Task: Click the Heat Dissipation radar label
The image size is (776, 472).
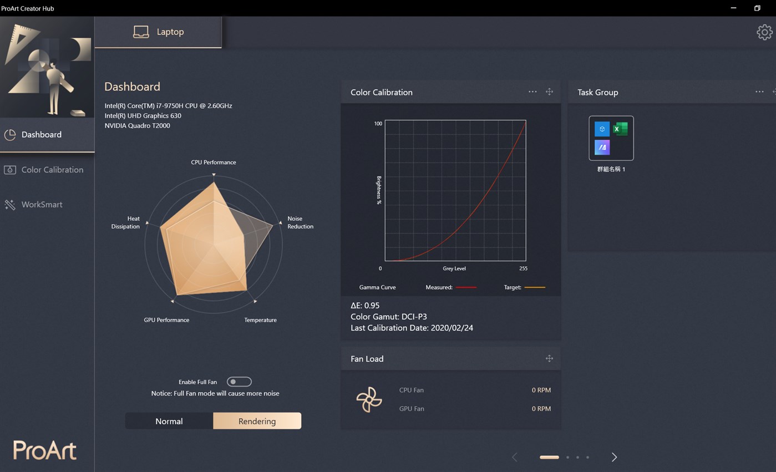Action: coord(125,222)
